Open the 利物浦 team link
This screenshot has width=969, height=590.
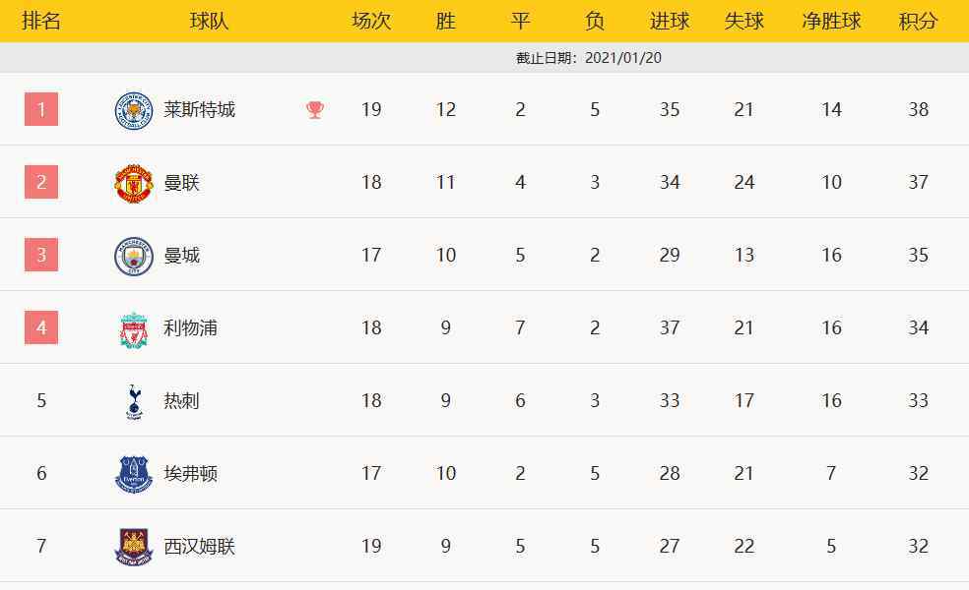tap(190, 328)
